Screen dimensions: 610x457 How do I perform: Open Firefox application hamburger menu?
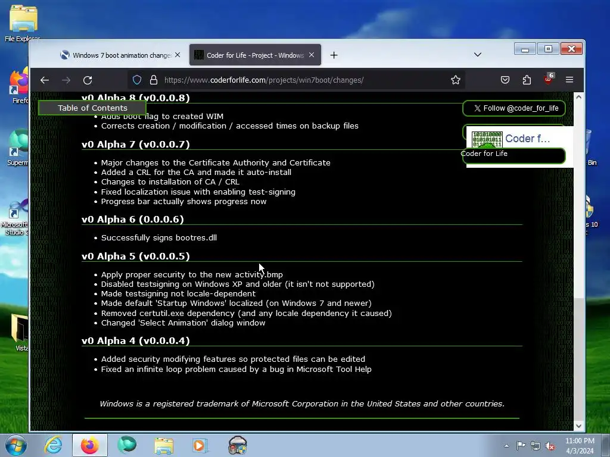(569, 80)
